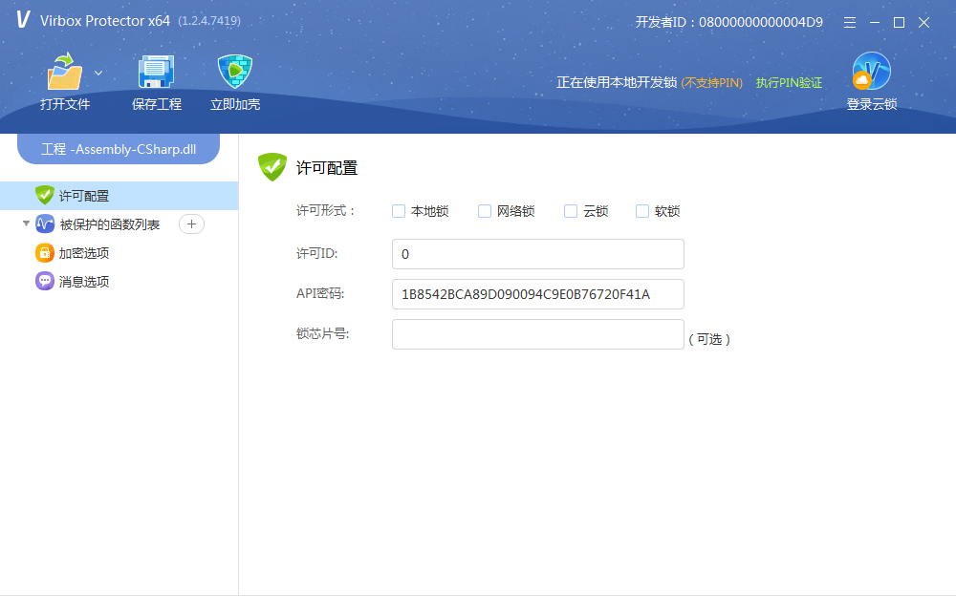The image size is (956, 596).
Task: Select 工程 -Assembly-CSharp.dll project tab
Action: tap(119, 149)
